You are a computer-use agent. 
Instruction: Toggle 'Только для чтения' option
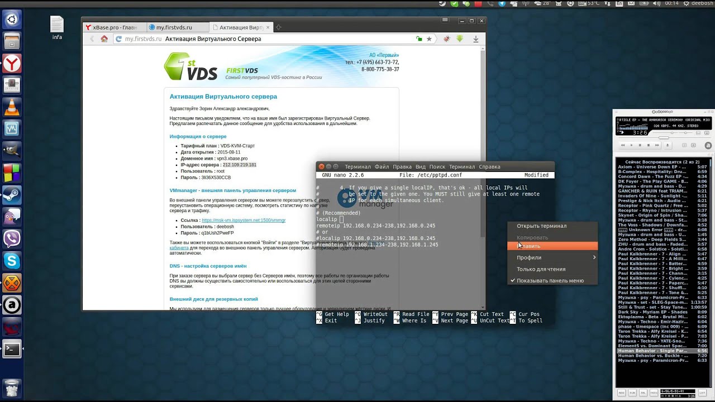point(552,269)
